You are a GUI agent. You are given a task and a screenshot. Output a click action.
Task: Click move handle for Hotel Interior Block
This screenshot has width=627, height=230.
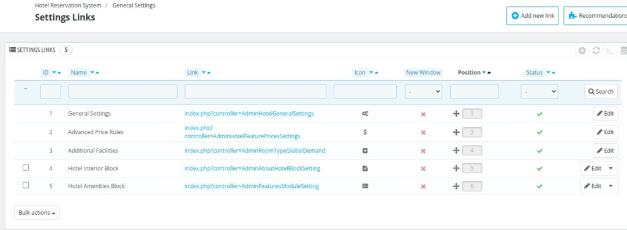[456, 168]
